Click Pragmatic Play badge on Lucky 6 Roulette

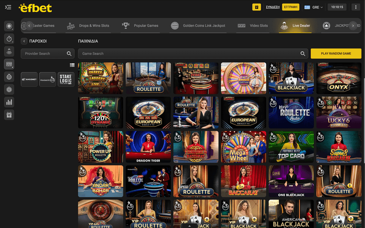321,103
